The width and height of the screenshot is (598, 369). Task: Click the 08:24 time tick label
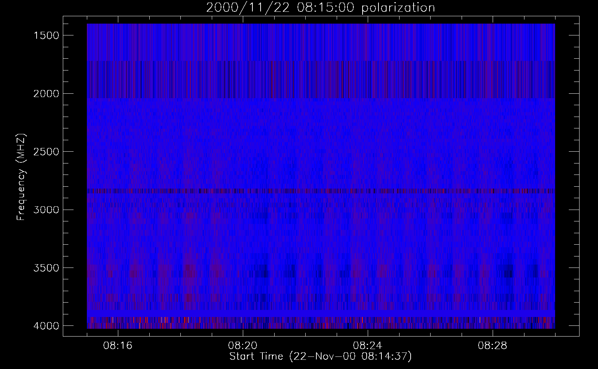pyautogui.click(x=368, y=346)
